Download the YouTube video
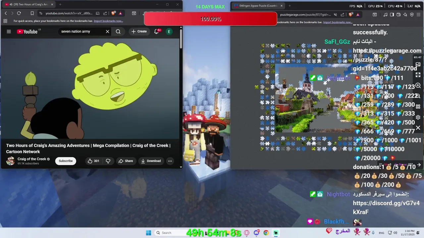This screenshot has width=424, height=238. click(x=151, y=161)
